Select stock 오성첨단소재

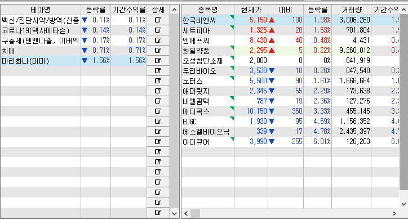click(207, 61)
